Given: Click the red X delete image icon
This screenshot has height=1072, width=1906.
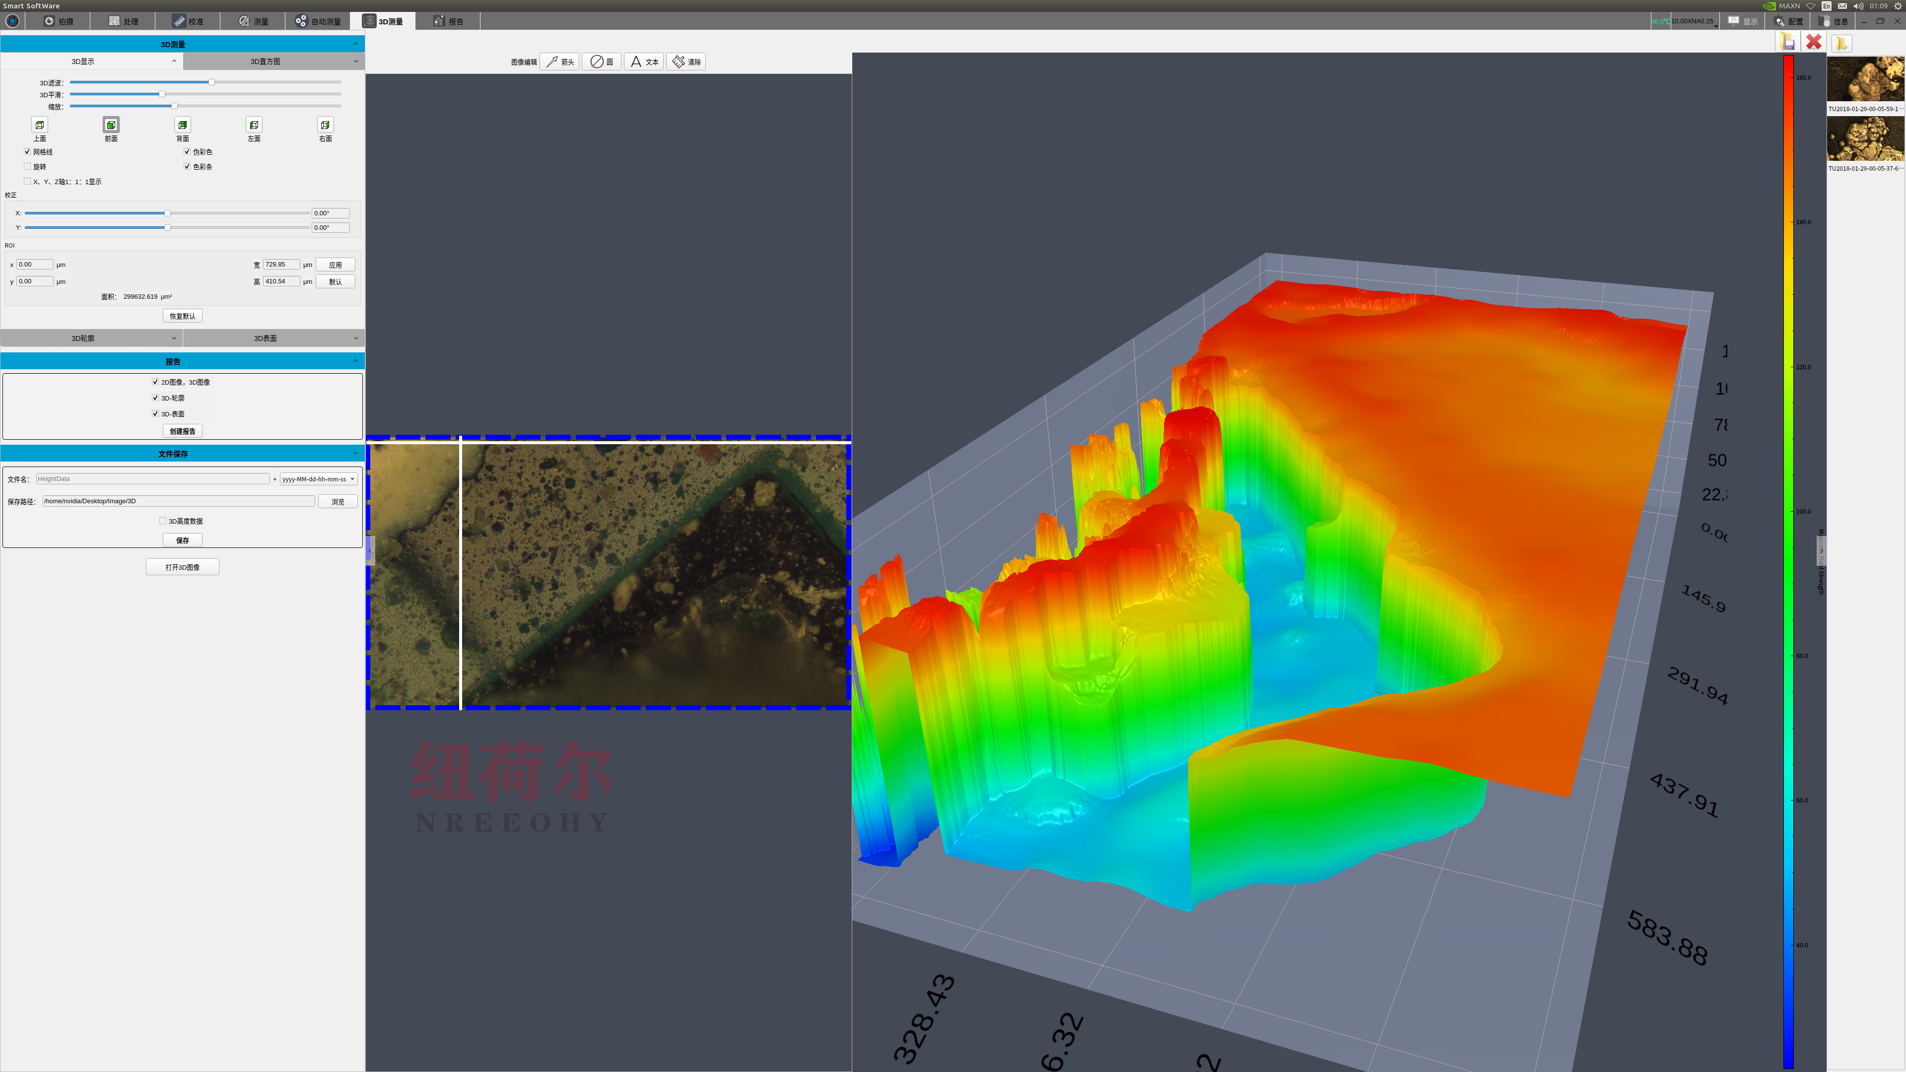Looking at the screenshot, I should click(1814, 42).
